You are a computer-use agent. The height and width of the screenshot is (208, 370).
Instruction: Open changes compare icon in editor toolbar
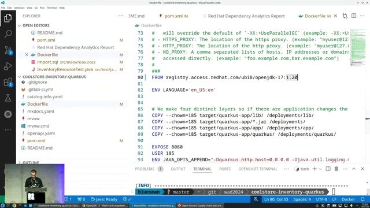coord(345,16)
